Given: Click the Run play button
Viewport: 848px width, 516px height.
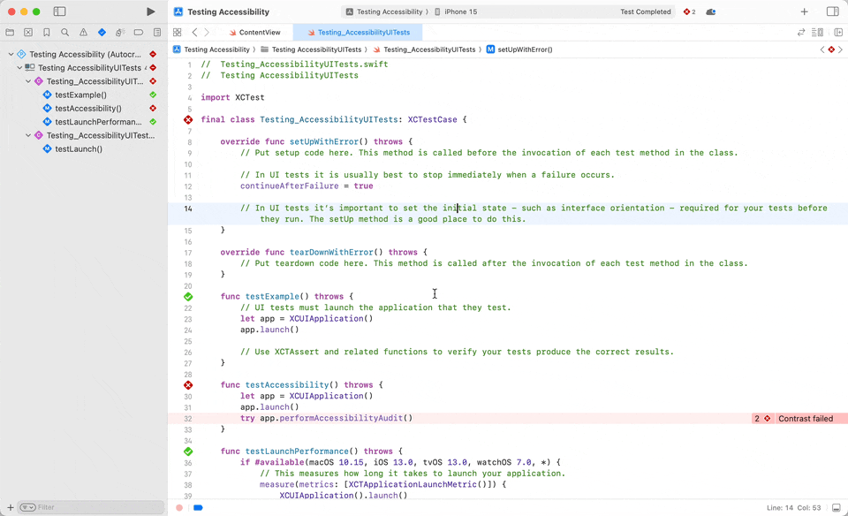Looking at the screenshot, I should coord(151,11).
